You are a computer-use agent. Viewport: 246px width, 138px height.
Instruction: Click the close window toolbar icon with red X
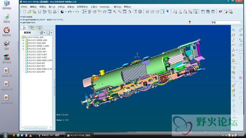click(x=213, y=12)
